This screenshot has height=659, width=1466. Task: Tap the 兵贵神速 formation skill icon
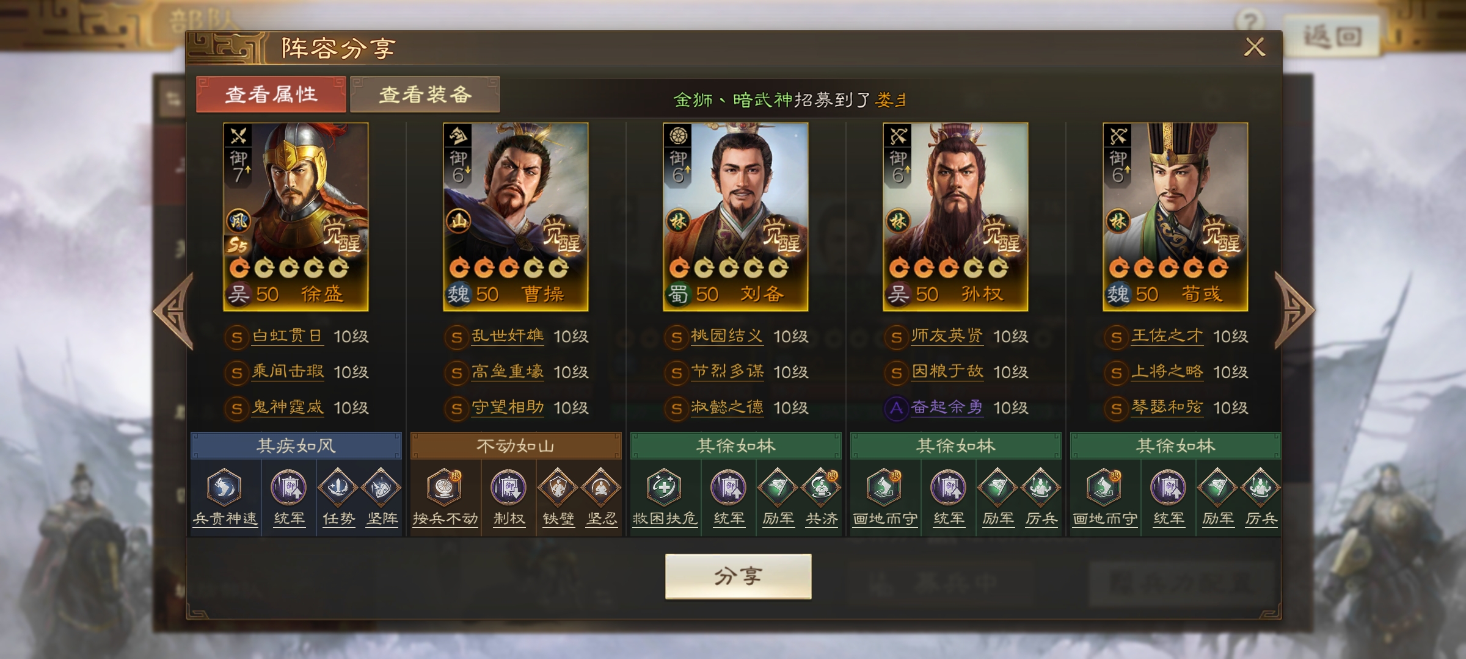point(225,488)
